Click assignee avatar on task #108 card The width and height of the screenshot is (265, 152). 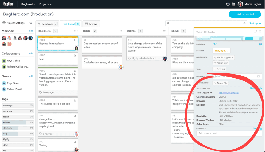click(x=76, y=48)
